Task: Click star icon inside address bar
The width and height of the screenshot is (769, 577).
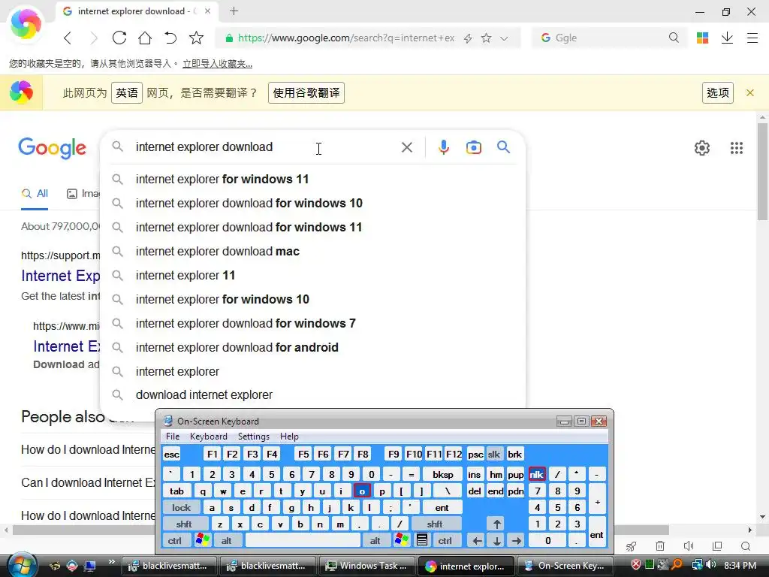Action: click(x=486, y=38)
